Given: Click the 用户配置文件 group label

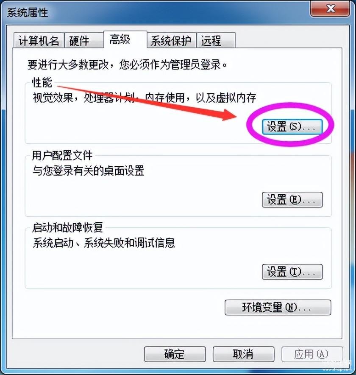Looking at the screenshot, I should tap(62, 155).
